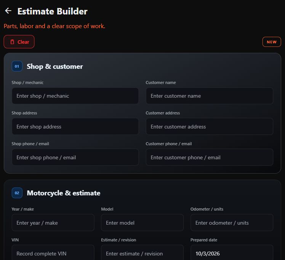Open the Prepared date field
Image resolution: width=285 pixels, height=260 pixels.
point(232,253)
